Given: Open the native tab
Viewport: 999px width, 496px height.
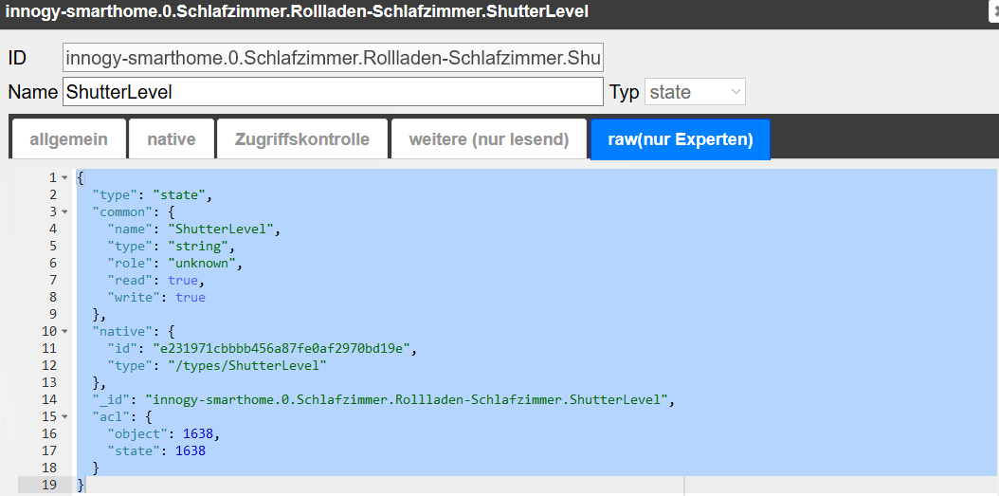Looking at the screenshot, I should [x=172, y=139].
